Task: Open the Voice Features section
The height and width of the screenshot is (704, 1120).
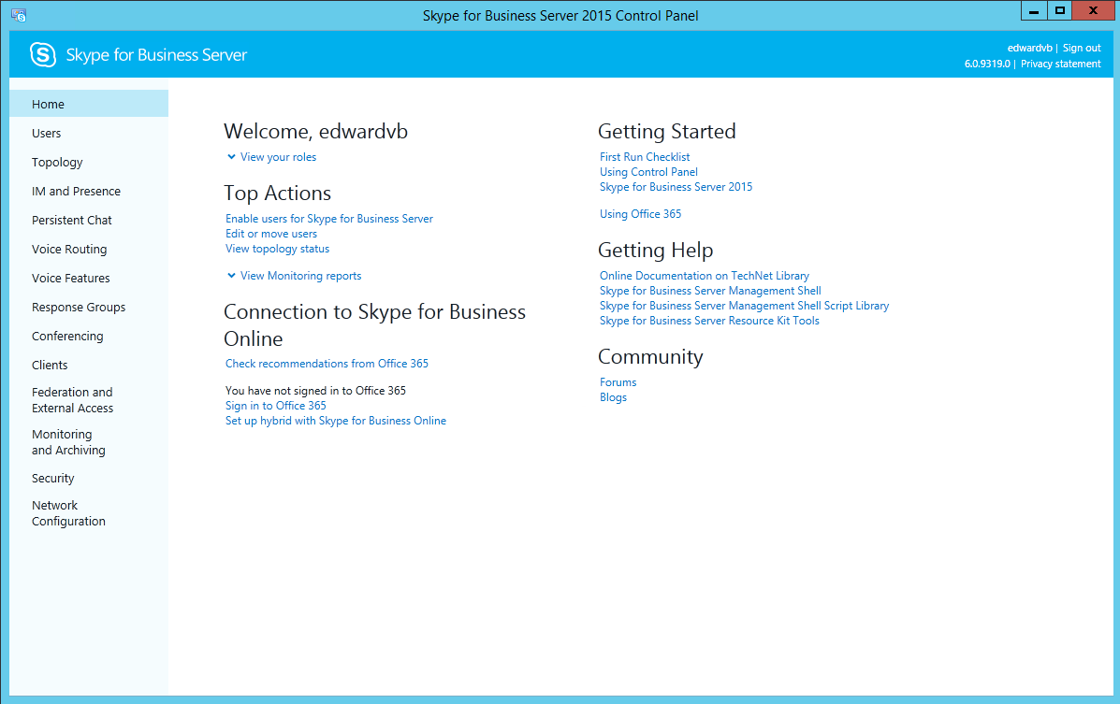Action: (71, 279)
